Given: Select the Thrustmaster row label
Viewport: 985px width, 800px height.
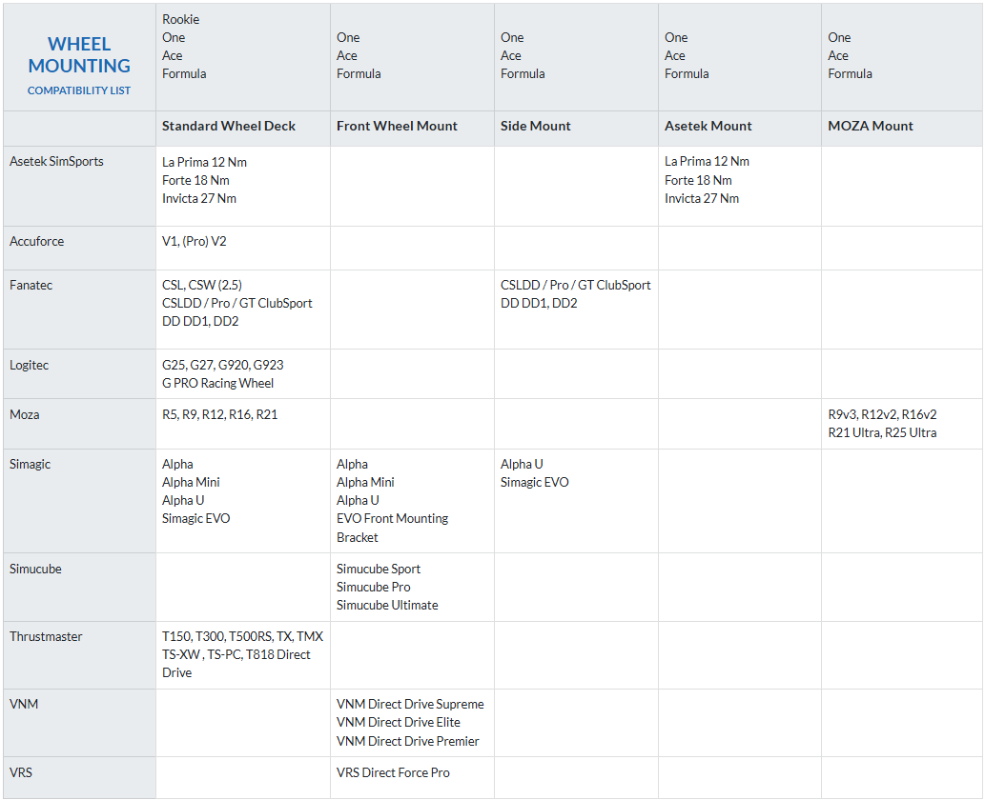Looking at the screenshot, I should 46,636.
